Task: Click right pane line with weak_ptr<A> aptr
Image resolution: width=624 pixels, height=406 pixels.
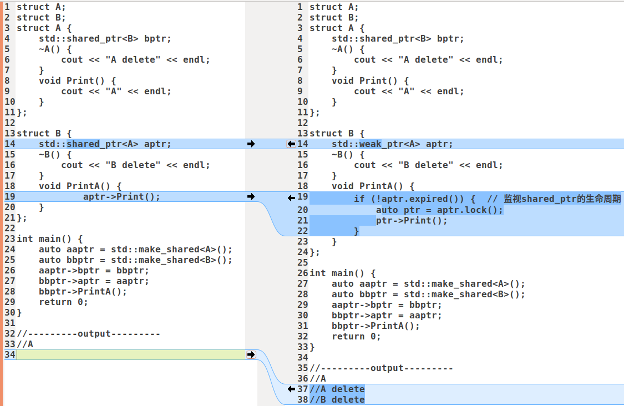Action: coord(392,144)
